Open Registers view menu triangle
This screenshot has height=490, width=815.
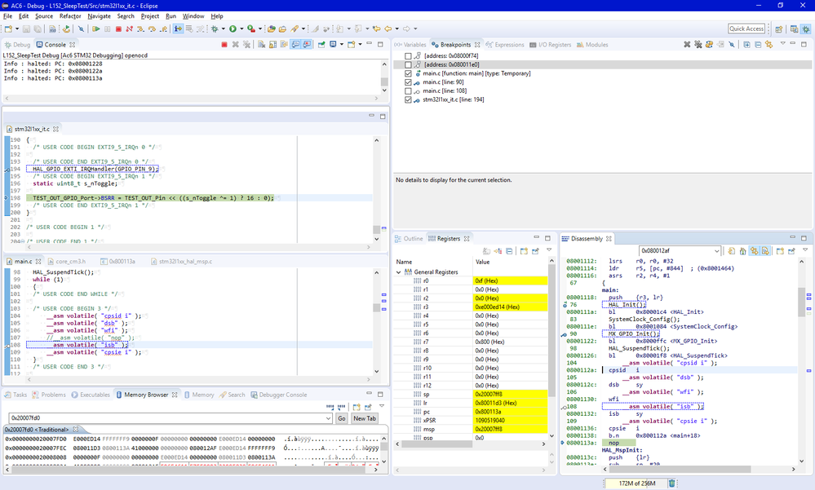549,250
